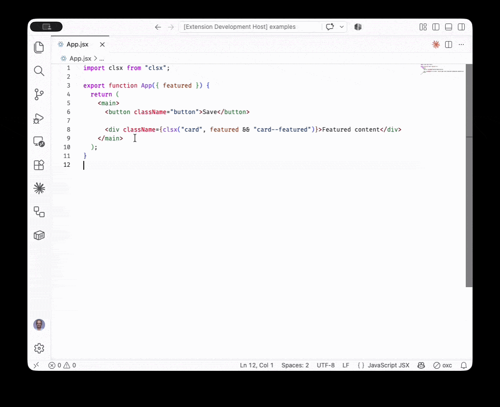Click the word "clsx" in the import line

(115, 68)
